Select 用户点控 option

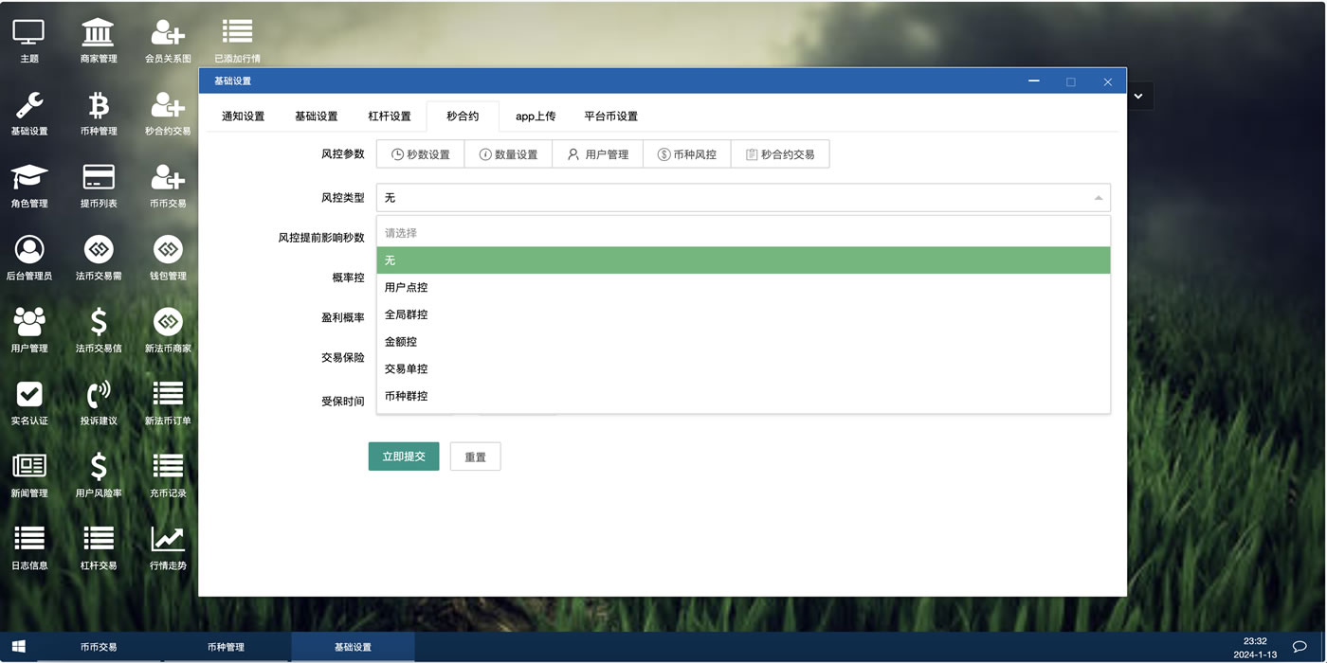(x=743, y=288)
